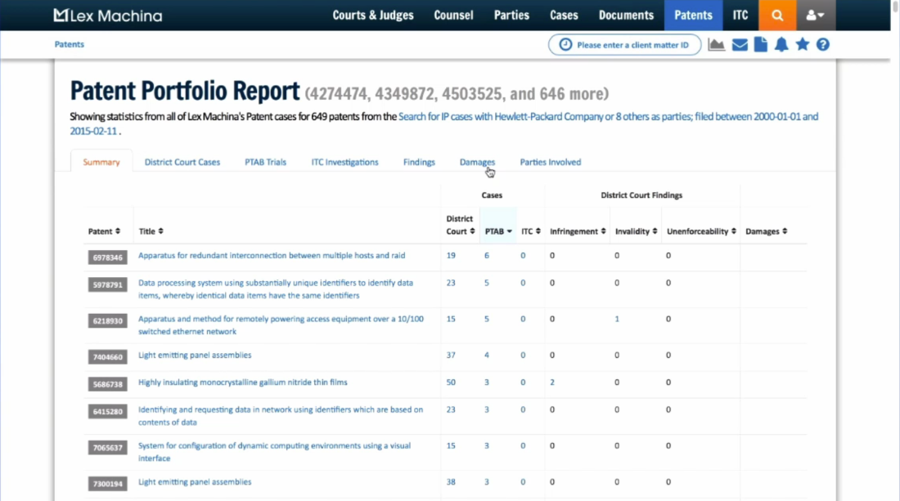Click patent number 7404660 badge

click(x=107, y=356)
